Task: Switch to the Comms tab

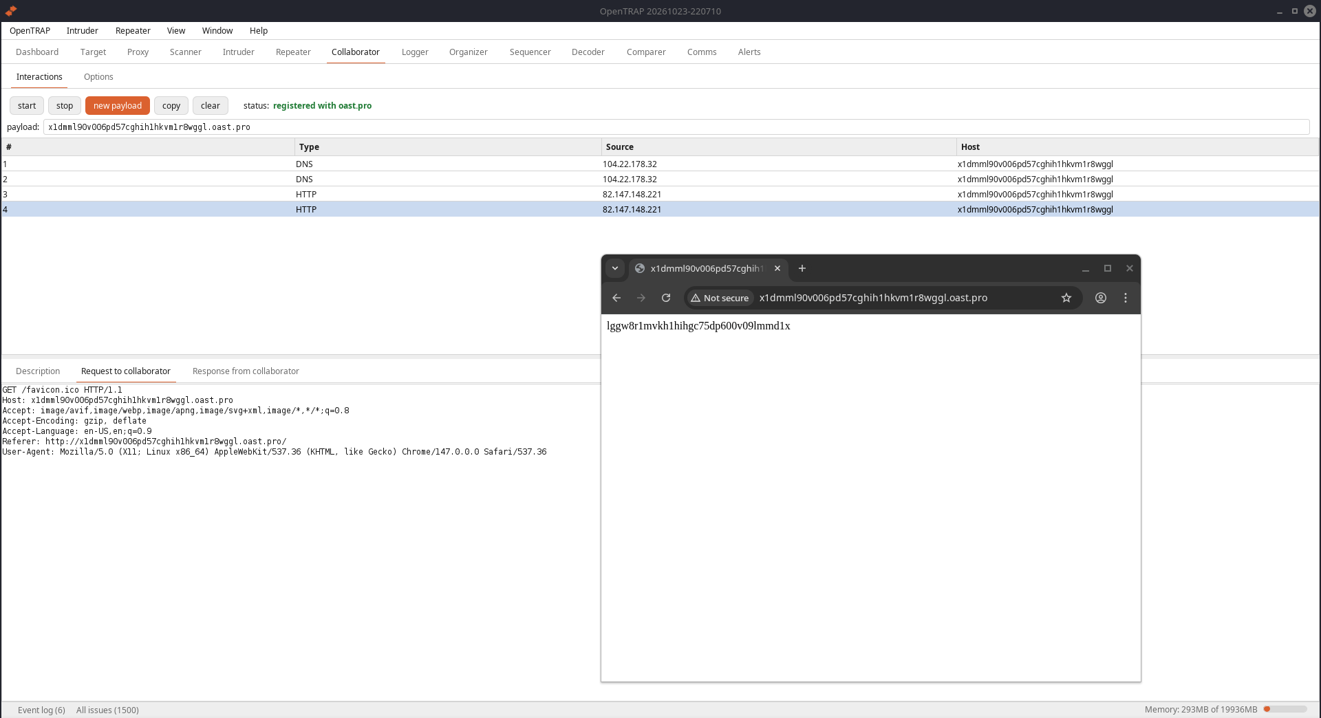Action: pos(702,52)
